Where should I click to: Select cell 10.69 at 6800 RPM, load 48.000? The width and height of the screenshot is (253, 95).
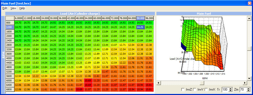point(80,89)
